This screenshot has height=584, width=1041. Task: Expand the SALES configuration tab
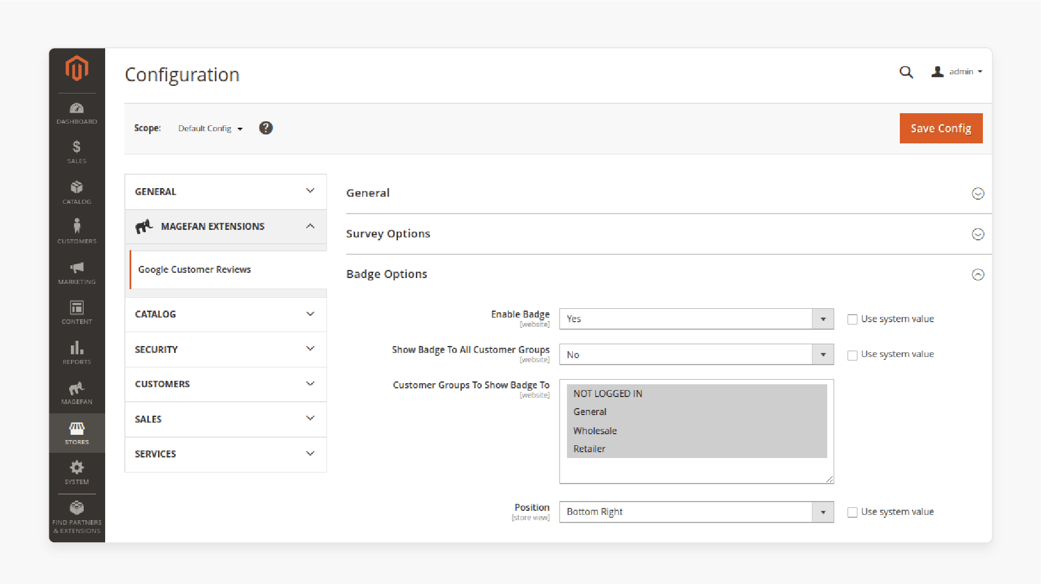point(225,419)
